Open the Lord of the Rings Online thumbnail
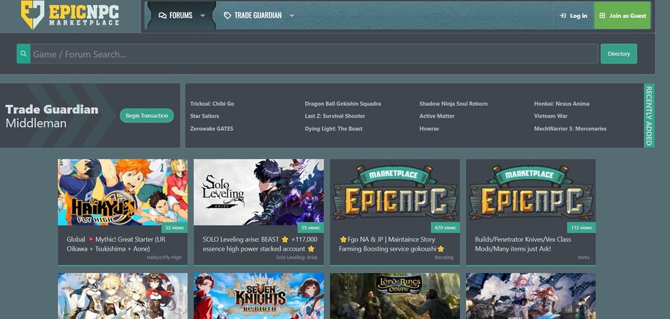This screenshot has width=670, height=319. point(395,296)
